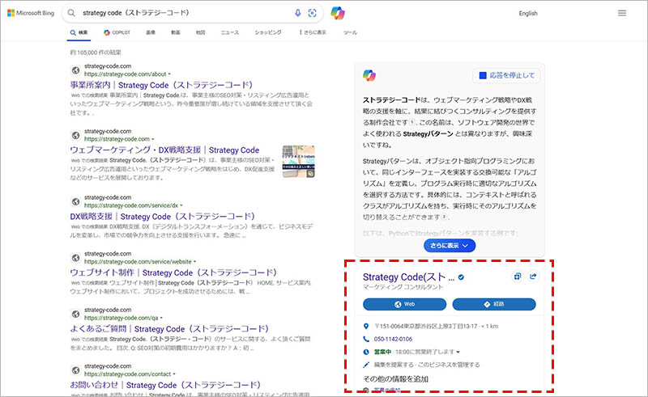Switch to the 画像 images tab
Image resolution: width=648 pixels, height=397 pixels.
click(151, 33)
